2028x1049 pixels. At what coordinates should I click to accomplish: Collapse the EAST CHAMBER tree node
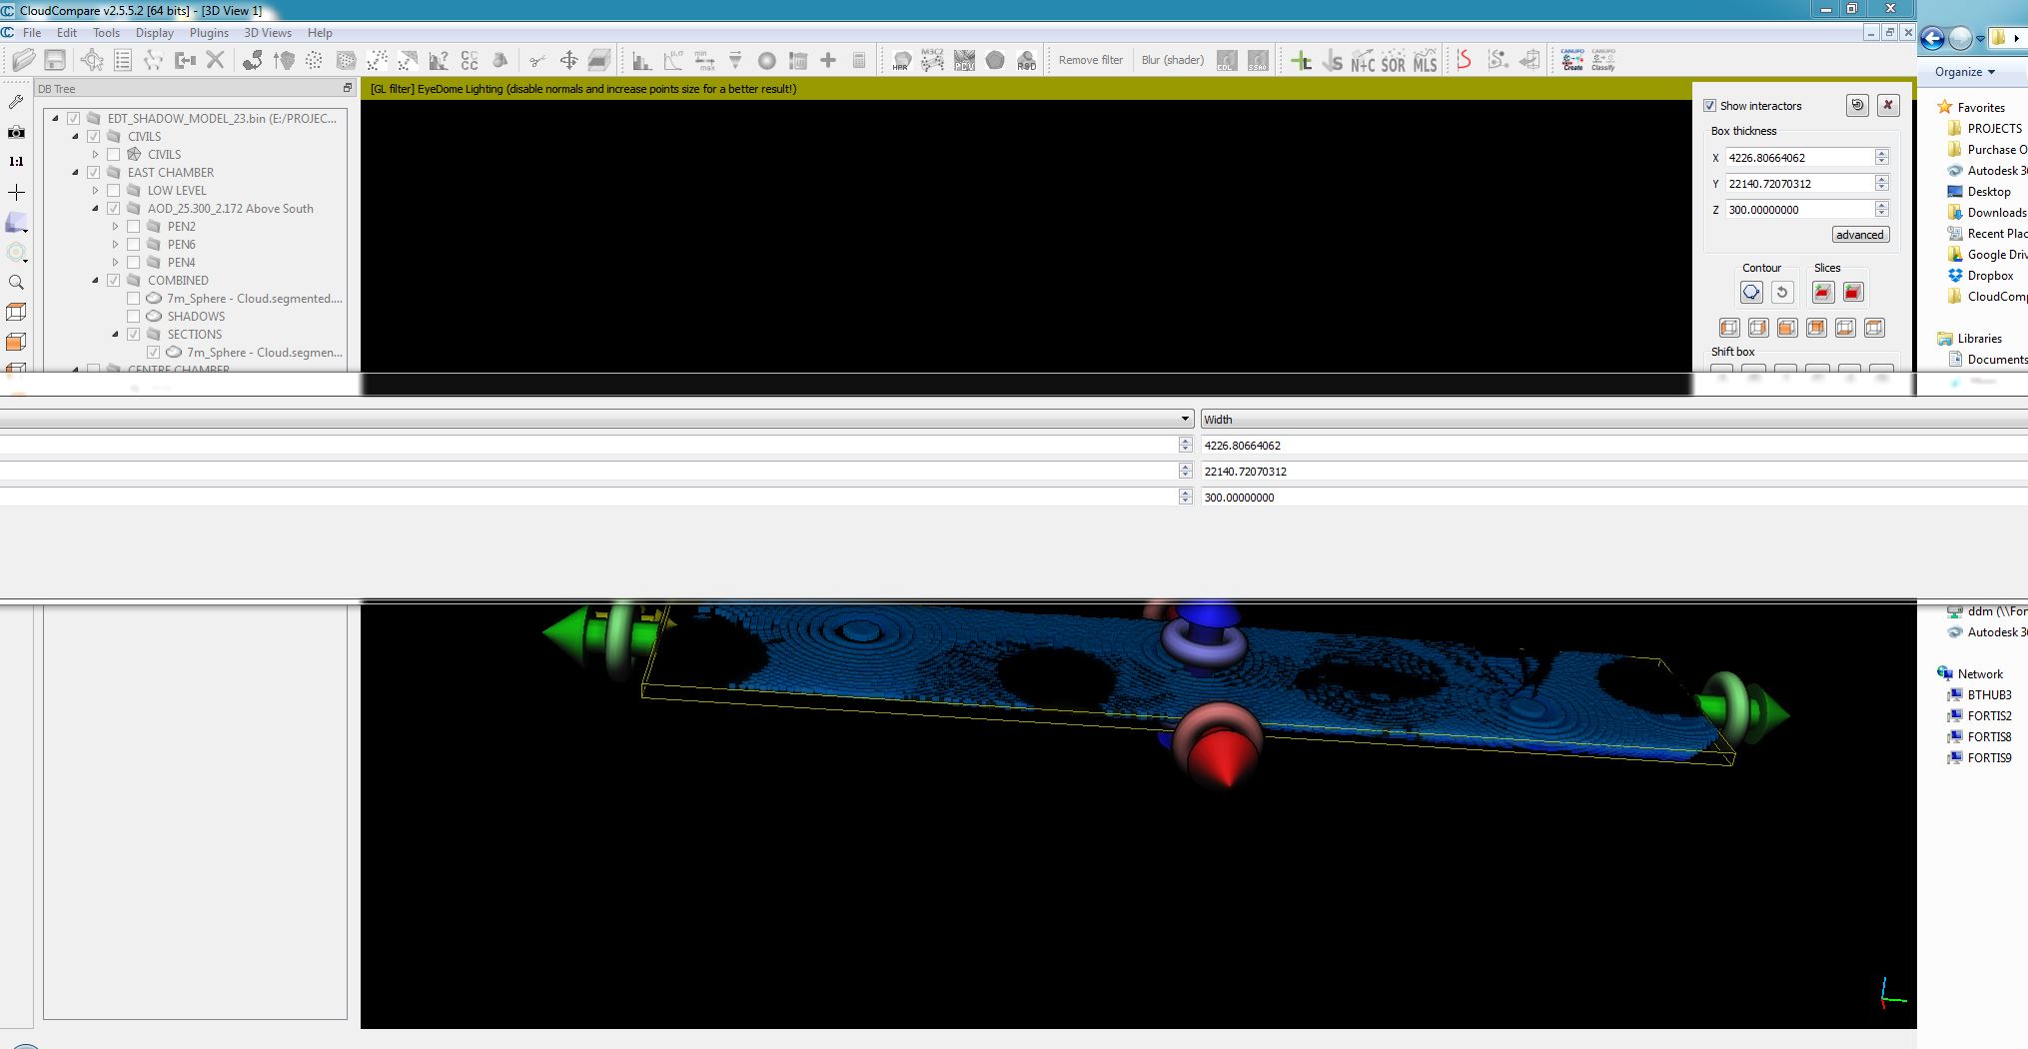[76, 173]
